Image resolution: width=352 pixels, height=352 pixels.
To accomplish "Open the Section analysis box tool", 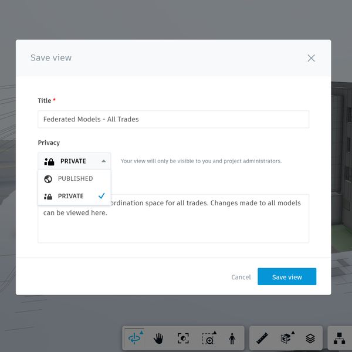I will pyautogui.click(x=286, y=339).
